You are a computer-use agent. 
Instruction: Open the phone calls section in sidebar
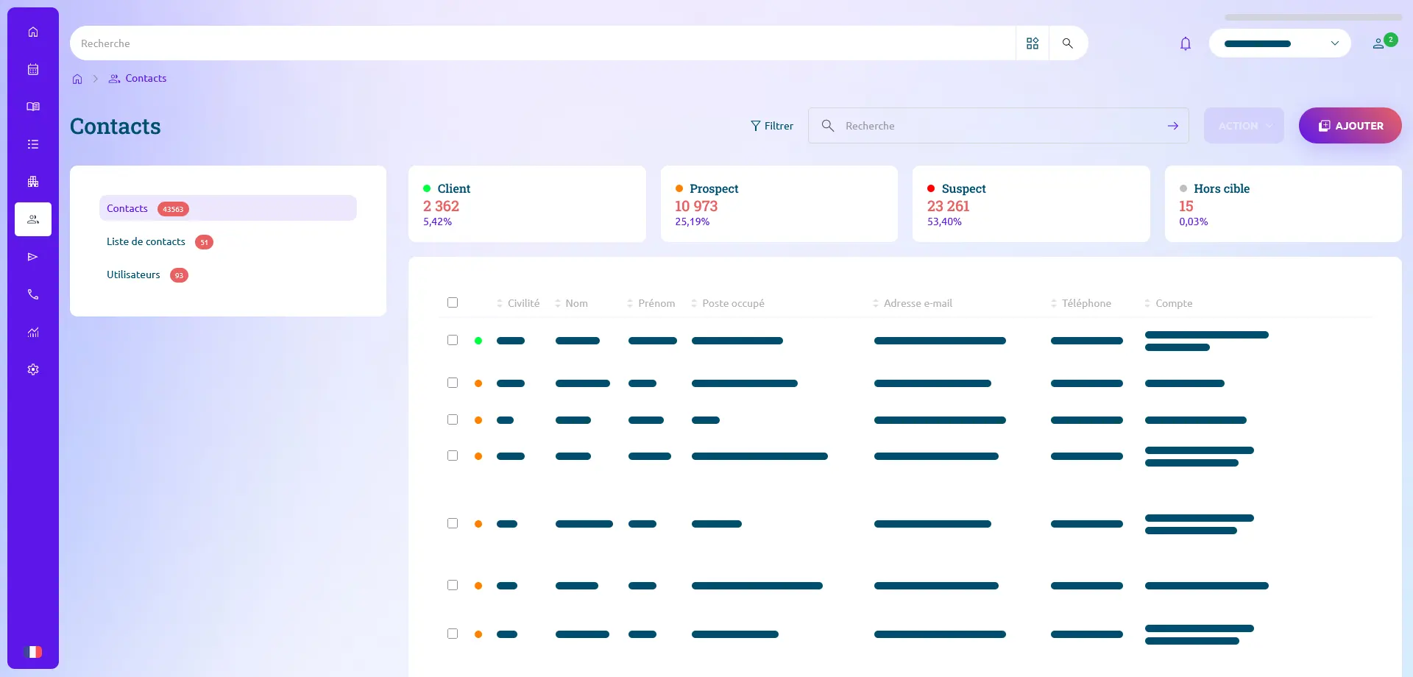(x=33, y=294)
